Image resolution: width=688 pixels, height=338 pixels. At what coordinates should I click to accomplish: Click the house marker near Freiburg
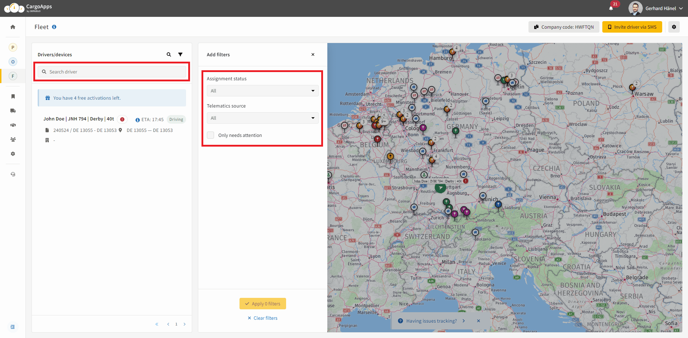point(414,208)
